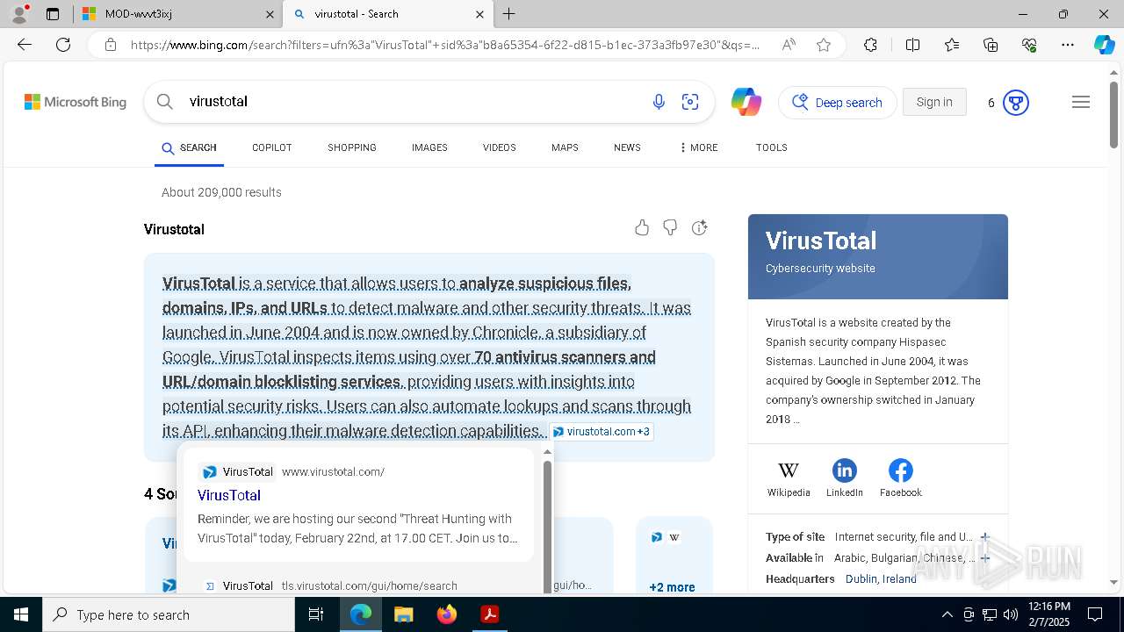This screenshot has height=632, width=1124.
Task: Click the page vertical scrollbar thumb
Action: click(1113, 114)
